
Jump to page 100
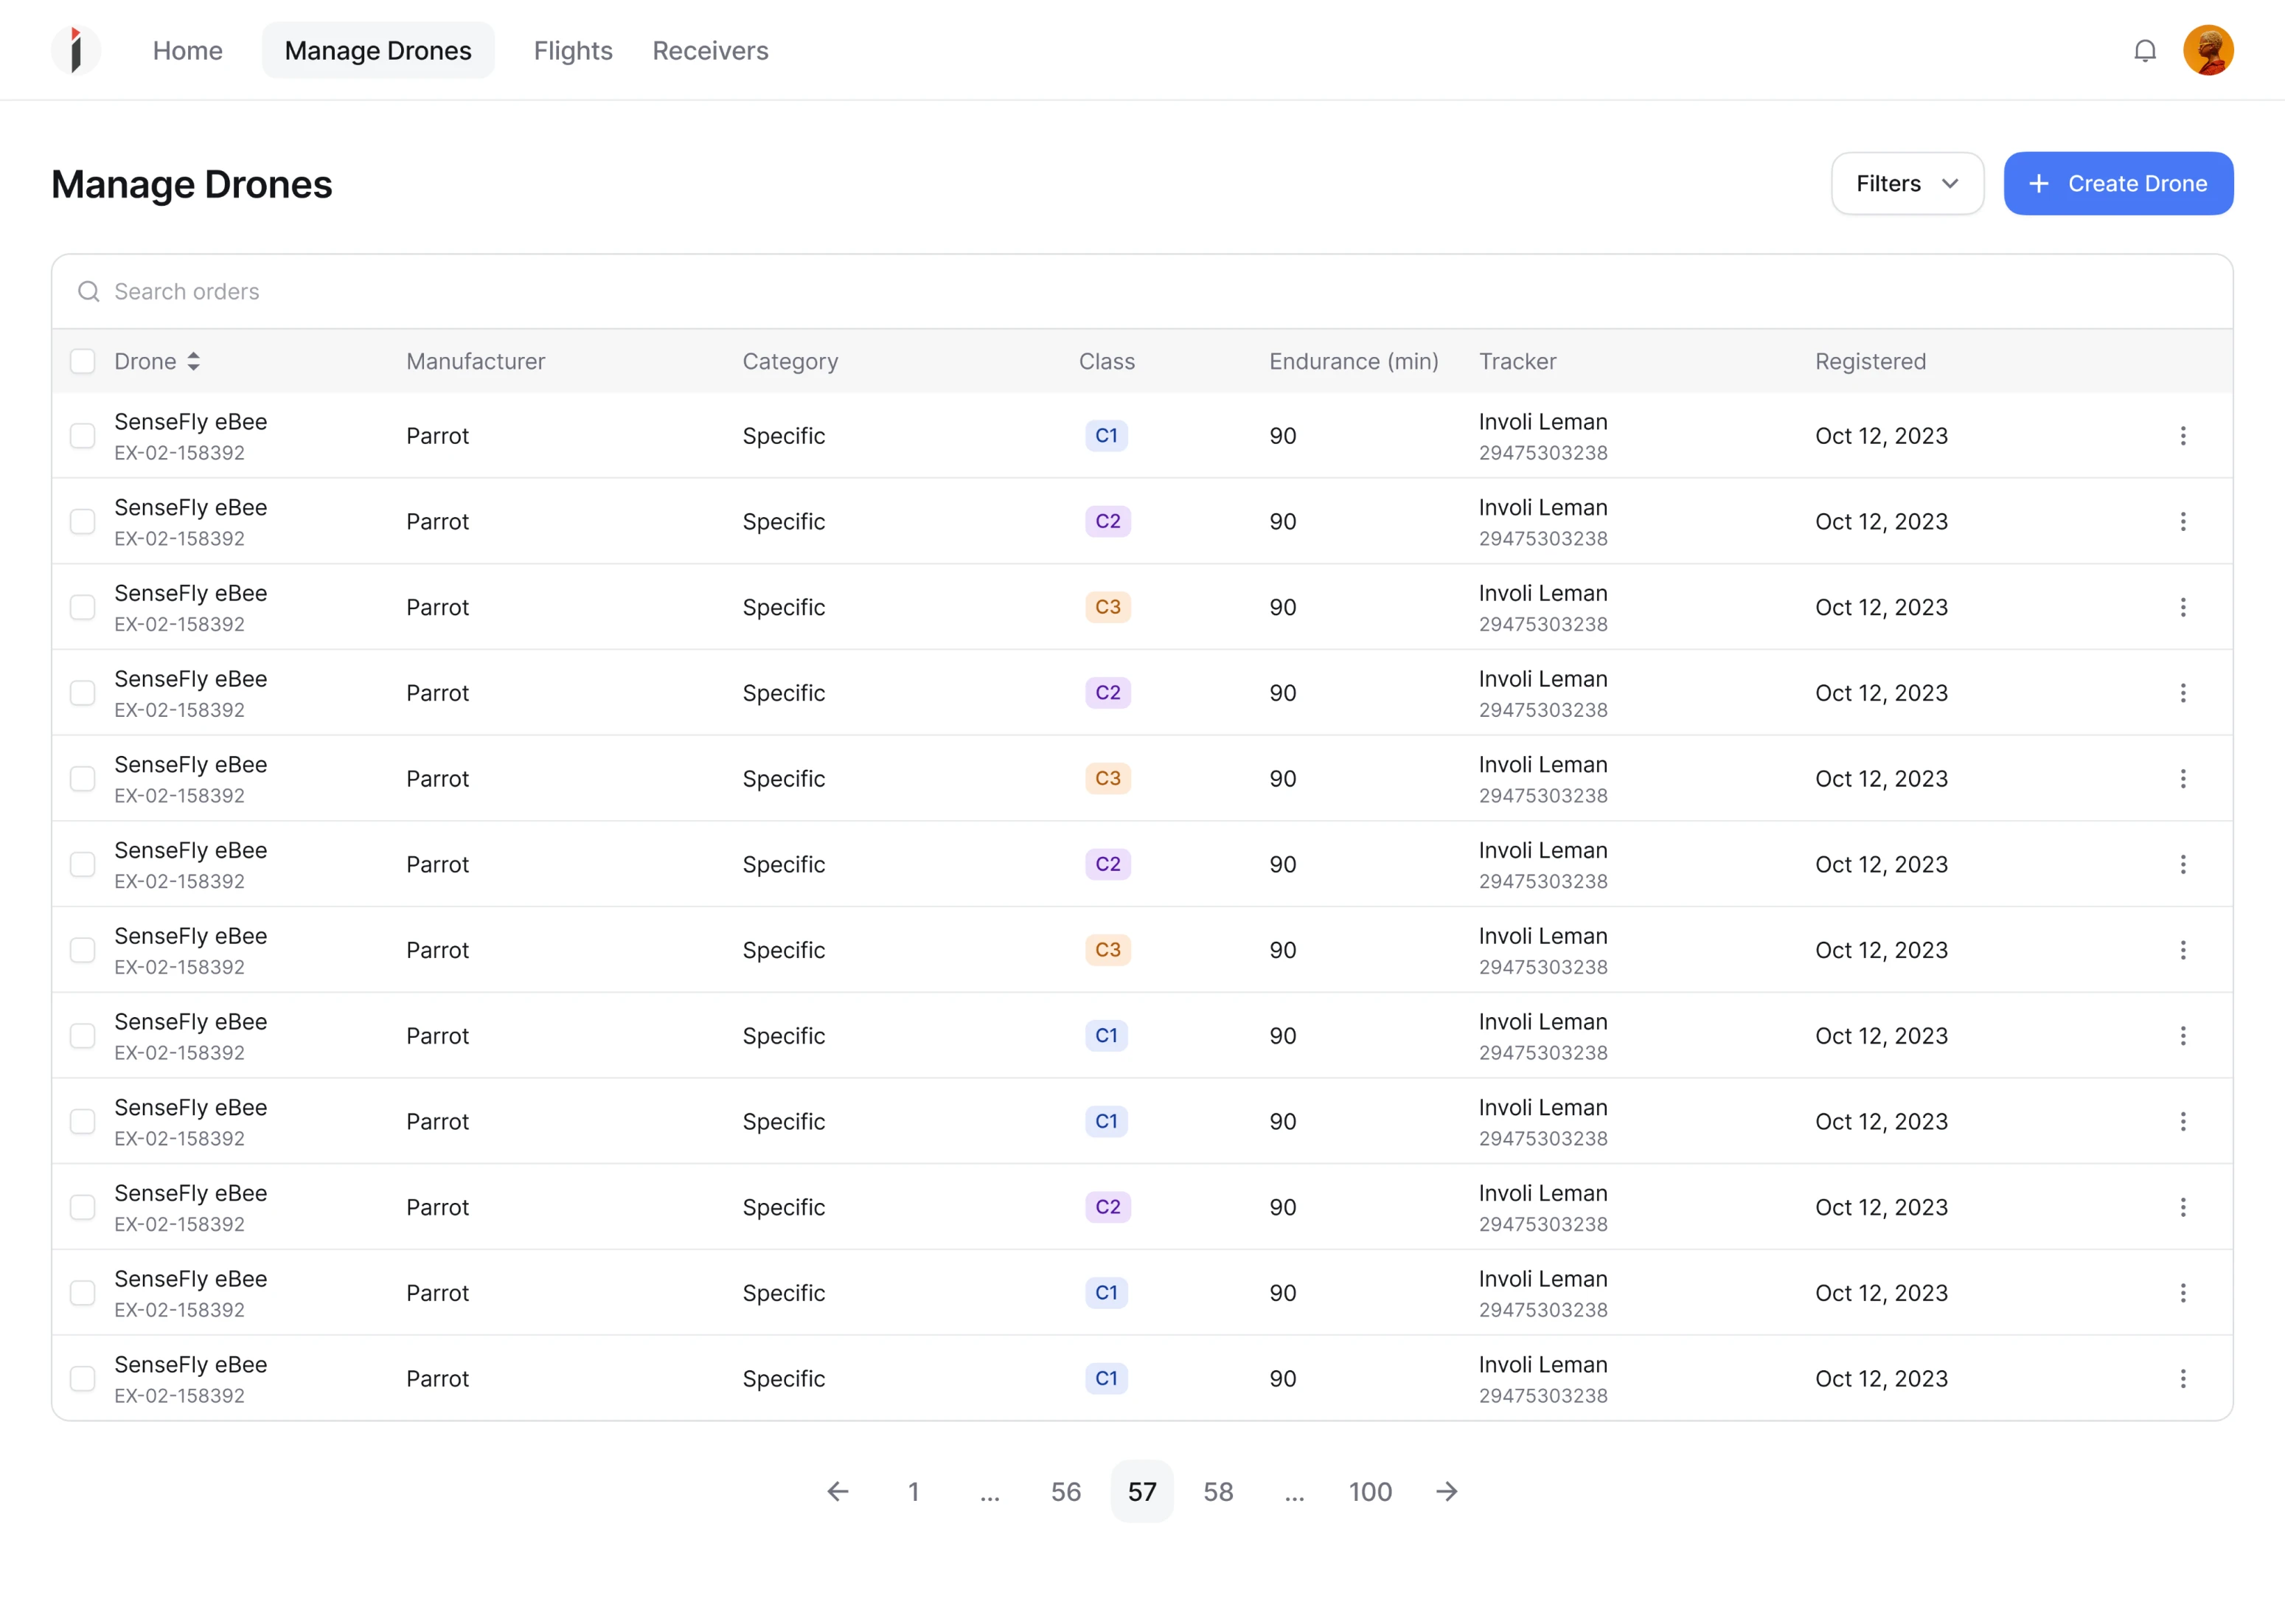coord(1369,1491)
